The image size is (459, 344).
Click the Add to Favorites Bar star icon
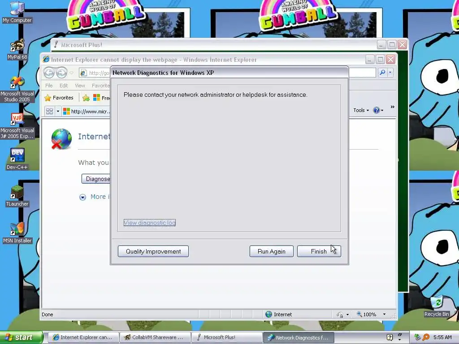click(86, 98)
